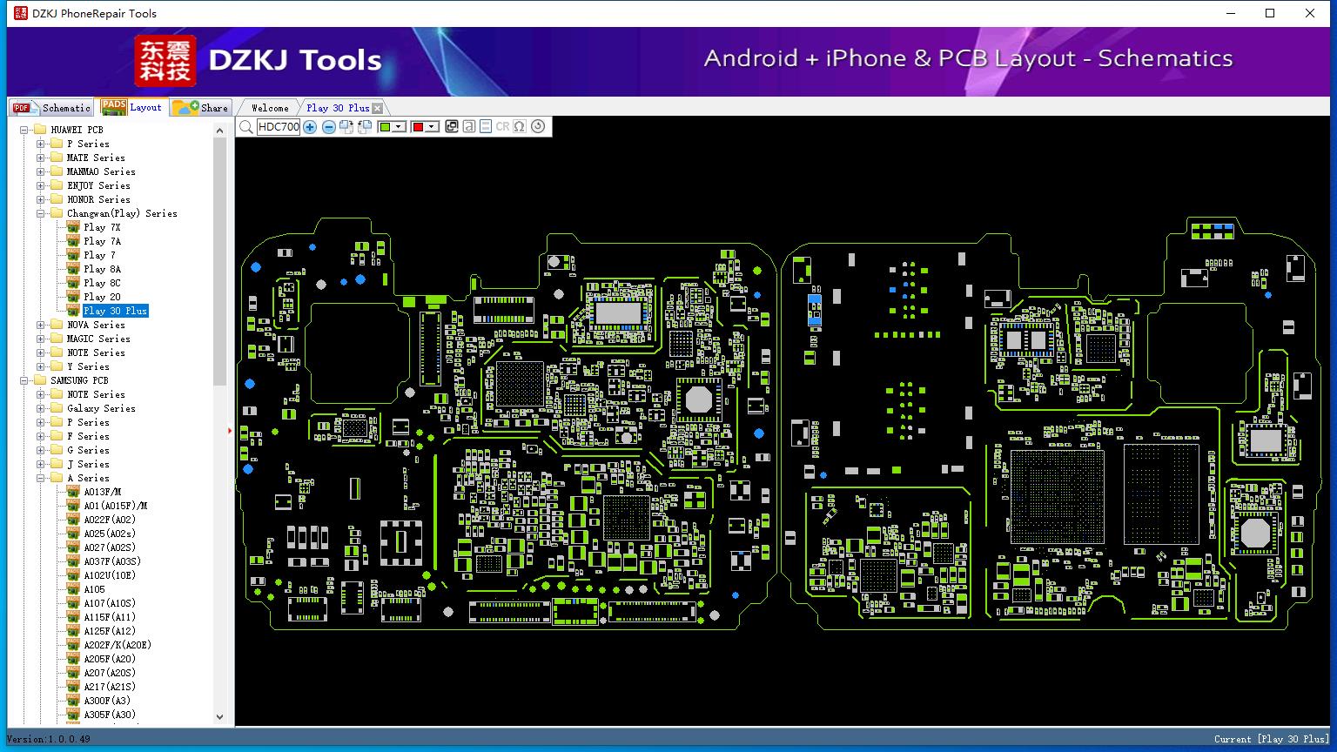The height and width of the screenshot is (752, 1337).
Task: Open the Play 8C layout
Action: pos(102,283)
